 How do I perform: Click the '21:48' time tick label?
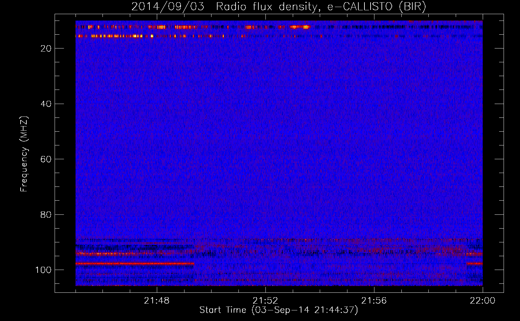click(x=157, y=301)
